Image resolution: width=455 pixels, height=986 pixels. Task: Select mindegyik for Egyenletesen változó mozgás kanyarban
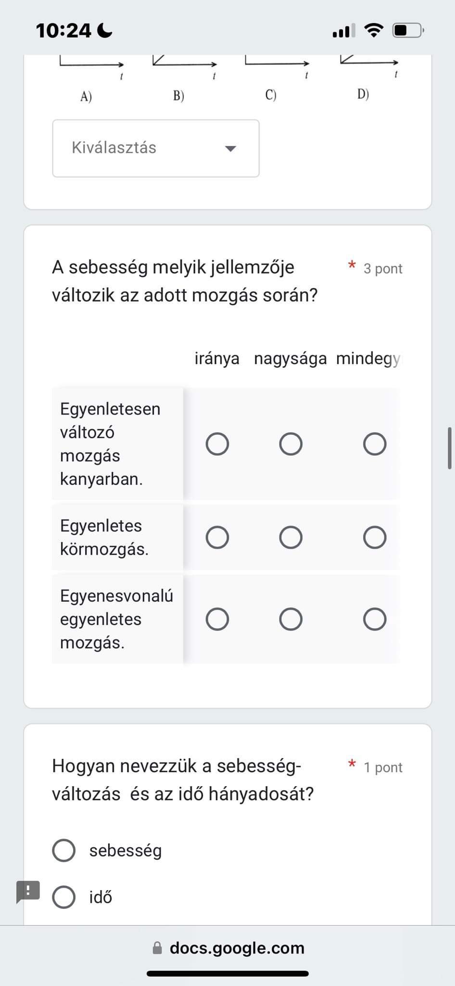(375, 444)
